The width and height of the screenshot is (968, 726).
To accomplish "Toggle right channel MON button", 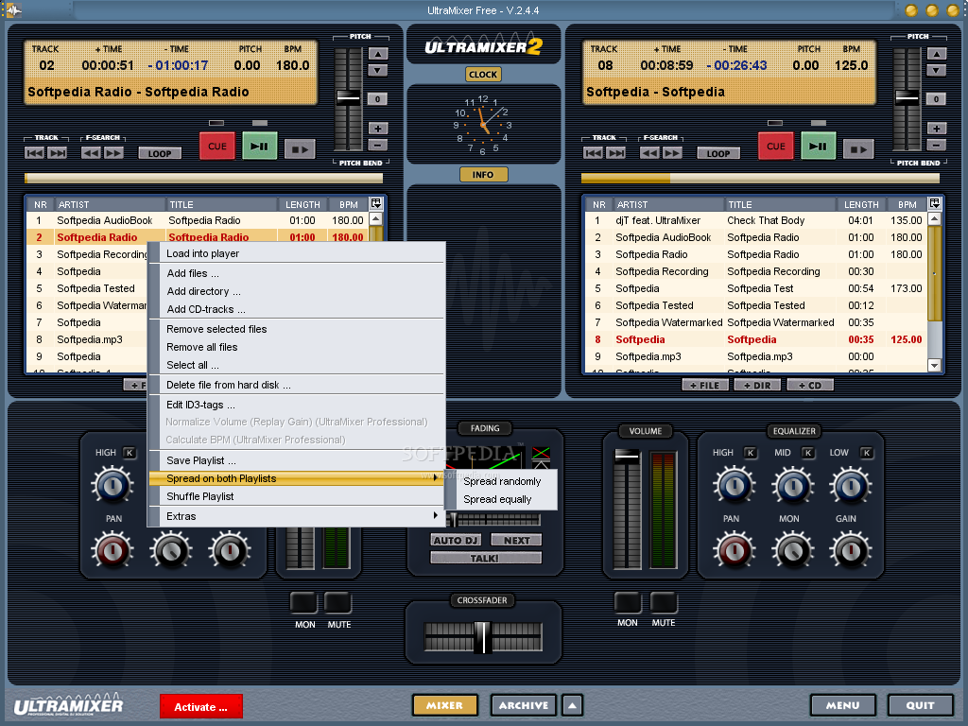I will pos(628,602).
